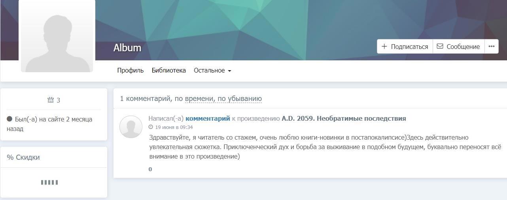
Task: Toggle sort order "по убыванию"
Action: click(x=239, y=99)
